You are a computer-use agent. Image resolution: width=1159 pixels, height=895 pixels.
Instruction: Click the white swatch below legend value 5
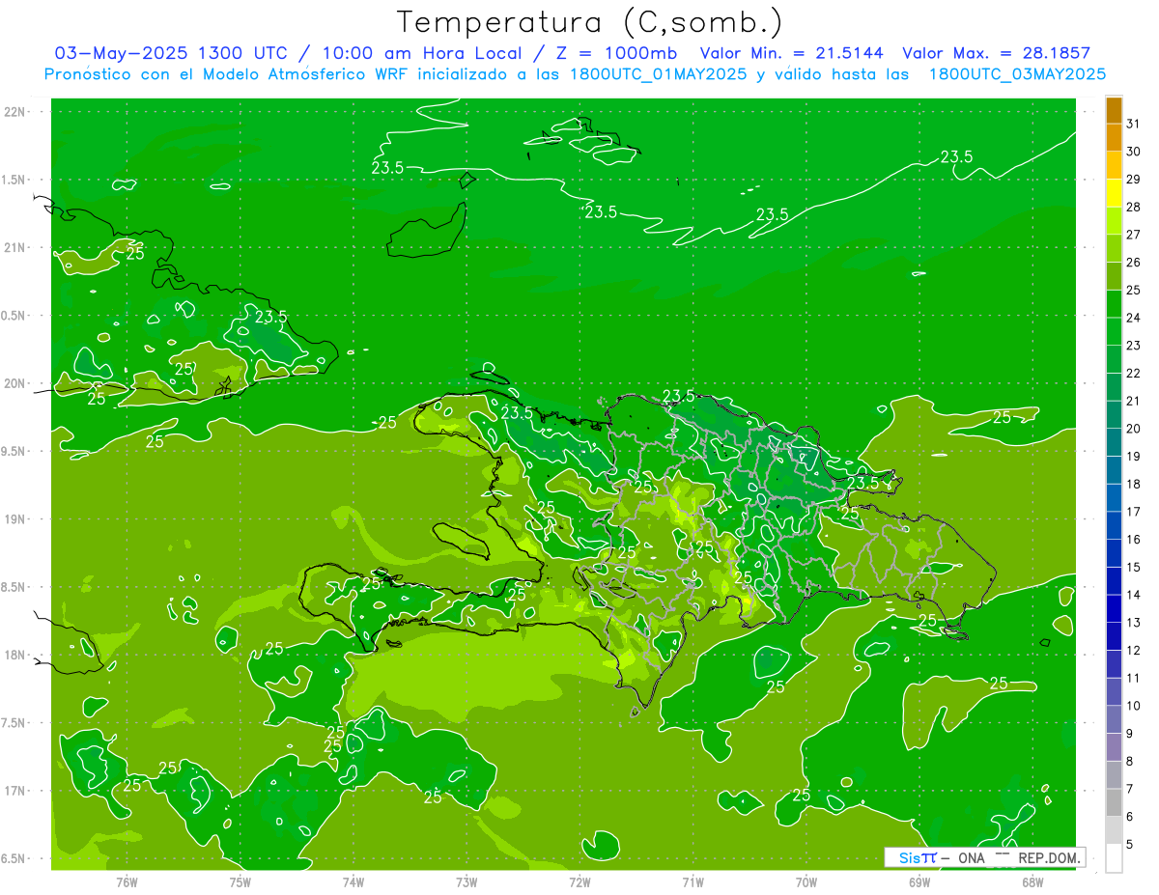click(x=1115, y=858)
